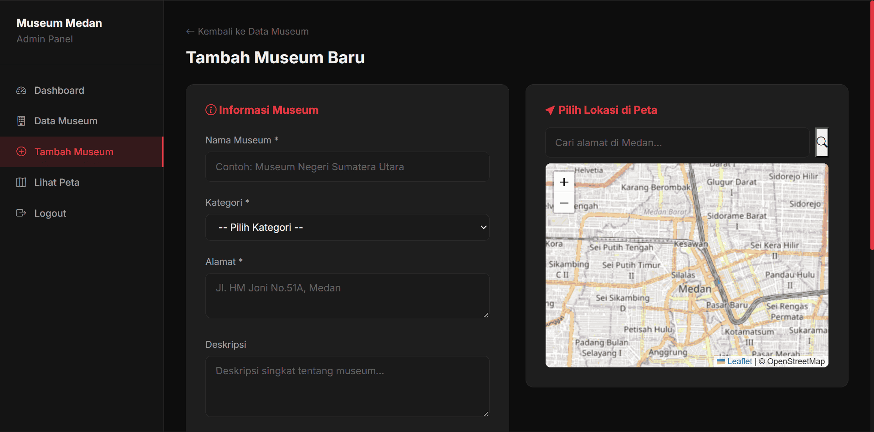Click the Data Museum building icon

(21, 121)
